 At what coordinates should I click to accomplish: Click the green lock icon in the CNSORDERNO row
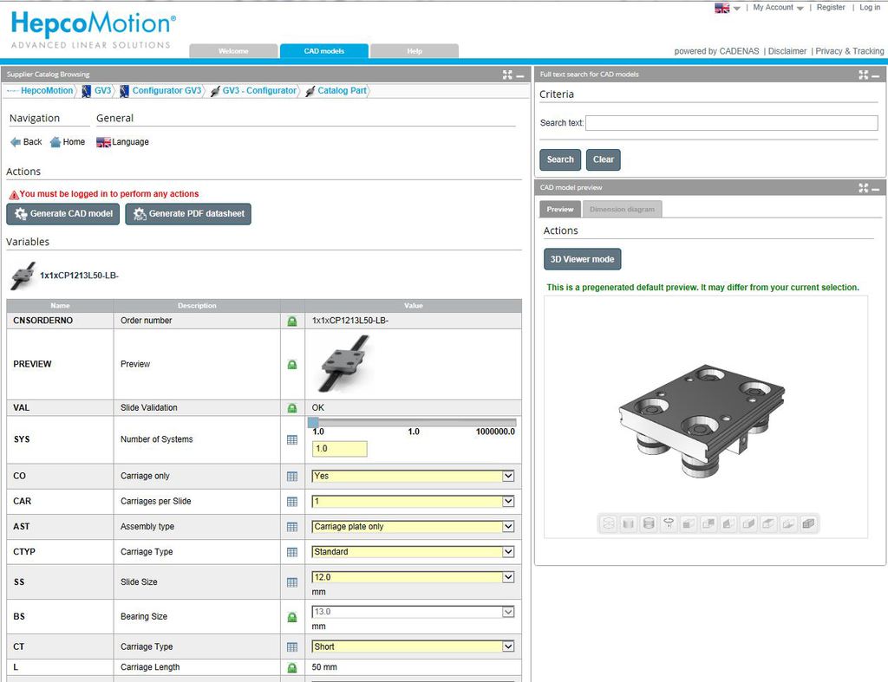pos(292,321)
